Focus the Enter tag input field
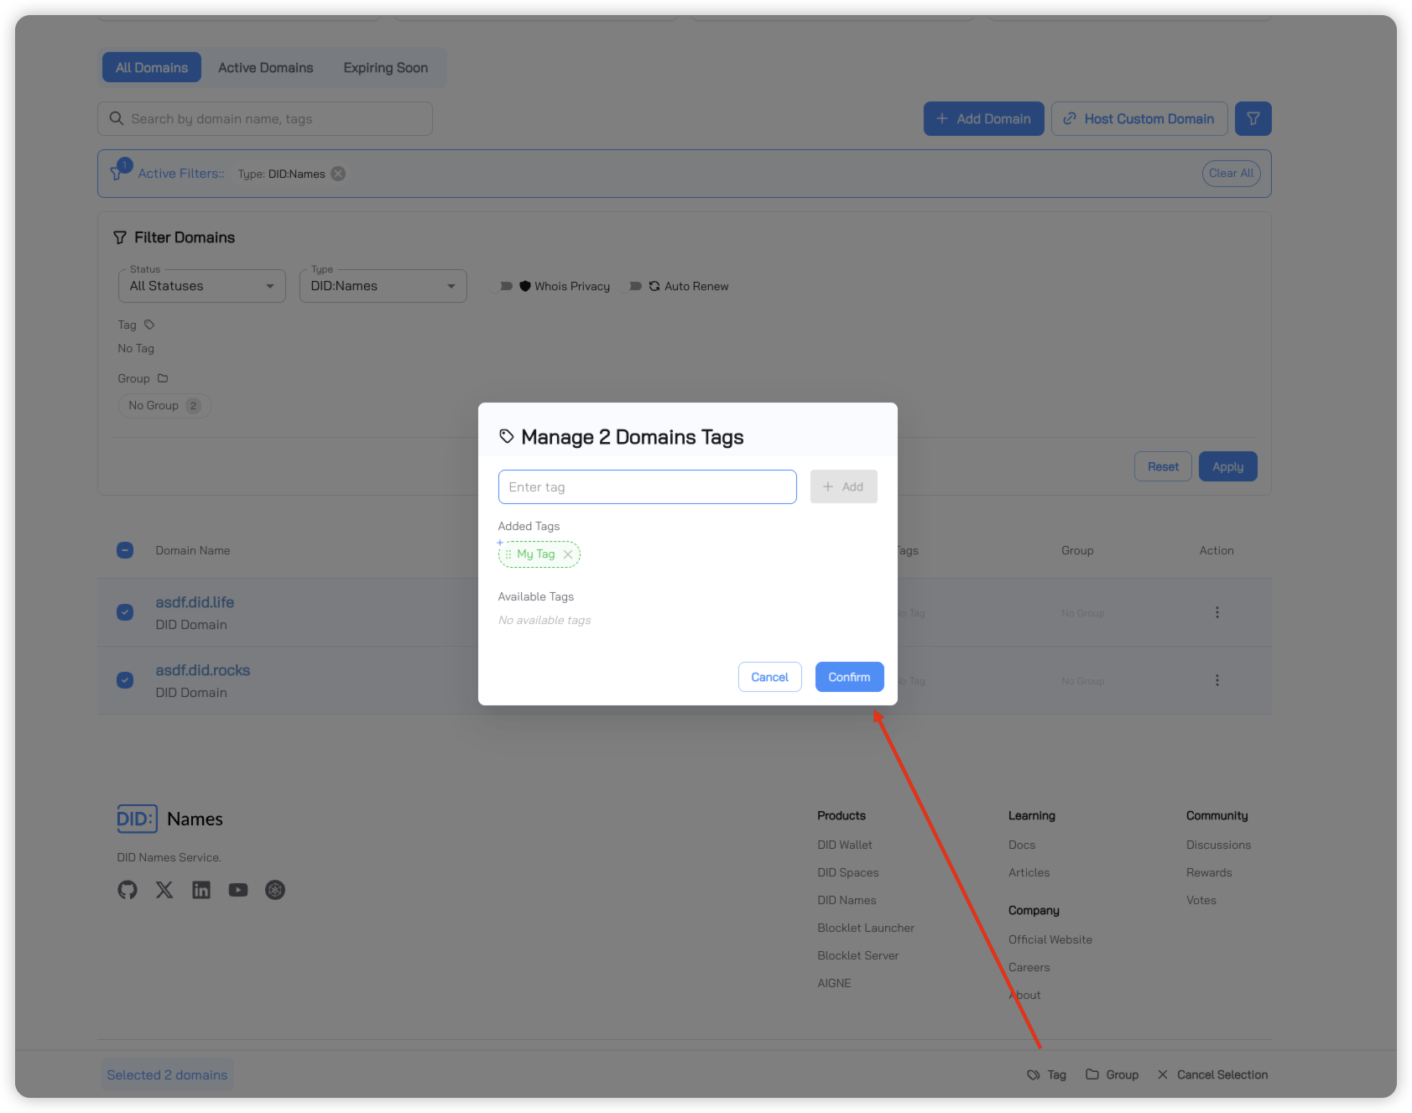The image size is (1412, 1113). point(647,487)
